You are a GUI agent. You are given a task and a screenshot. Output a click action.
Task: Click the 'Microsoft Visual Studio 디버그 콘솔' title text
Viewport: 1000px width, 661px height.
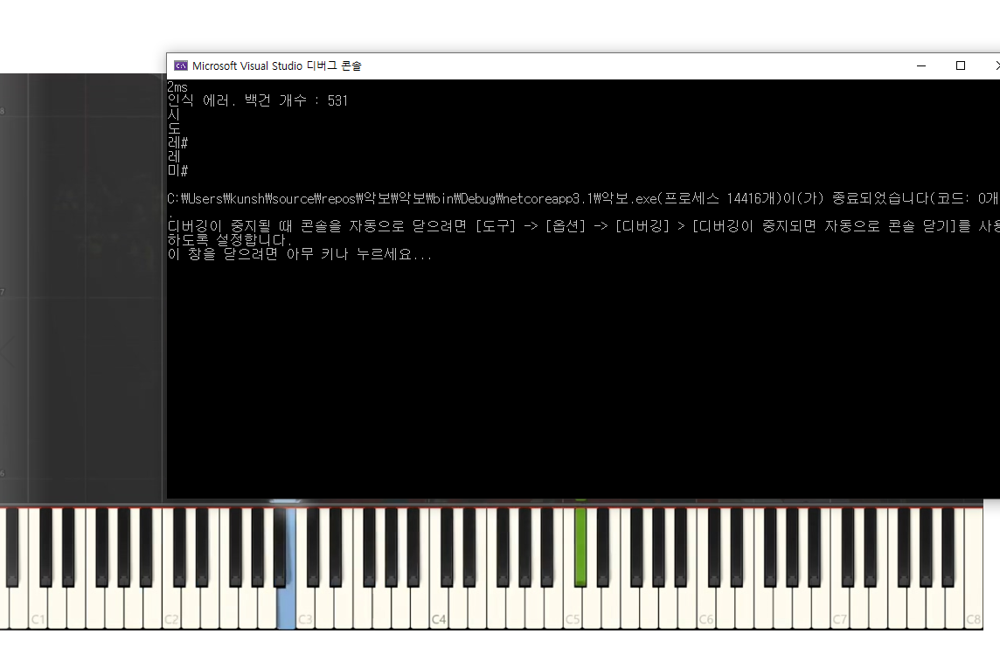click(x=277, y=66)
